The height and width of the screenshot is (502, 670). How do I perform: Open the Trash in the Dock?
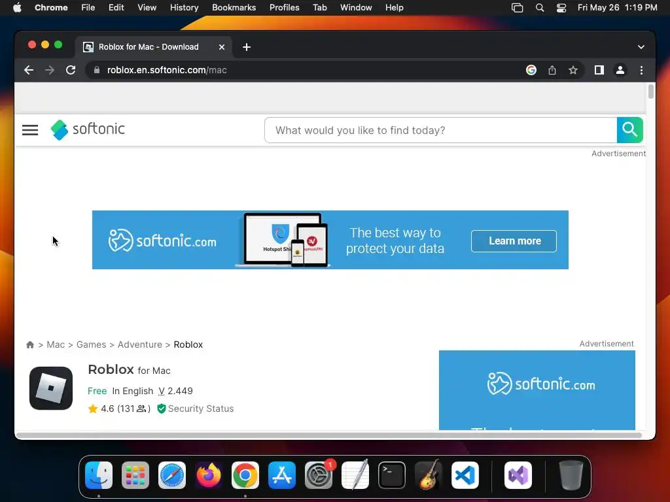(x=571, y=475)
